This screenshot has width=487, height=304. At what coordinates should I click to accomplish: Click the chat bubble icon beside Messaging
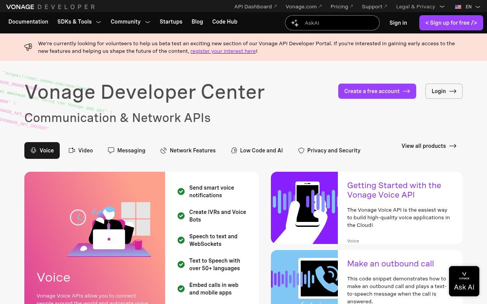[111, 150]
